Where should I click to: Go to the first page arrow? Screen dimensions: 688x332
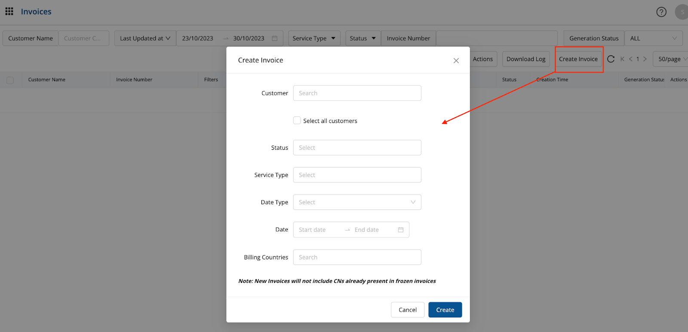point(622,59)
